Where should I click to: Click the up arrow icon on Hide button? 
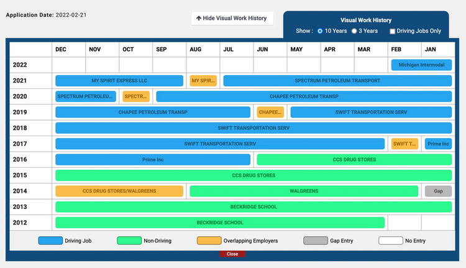pos(199,19)
